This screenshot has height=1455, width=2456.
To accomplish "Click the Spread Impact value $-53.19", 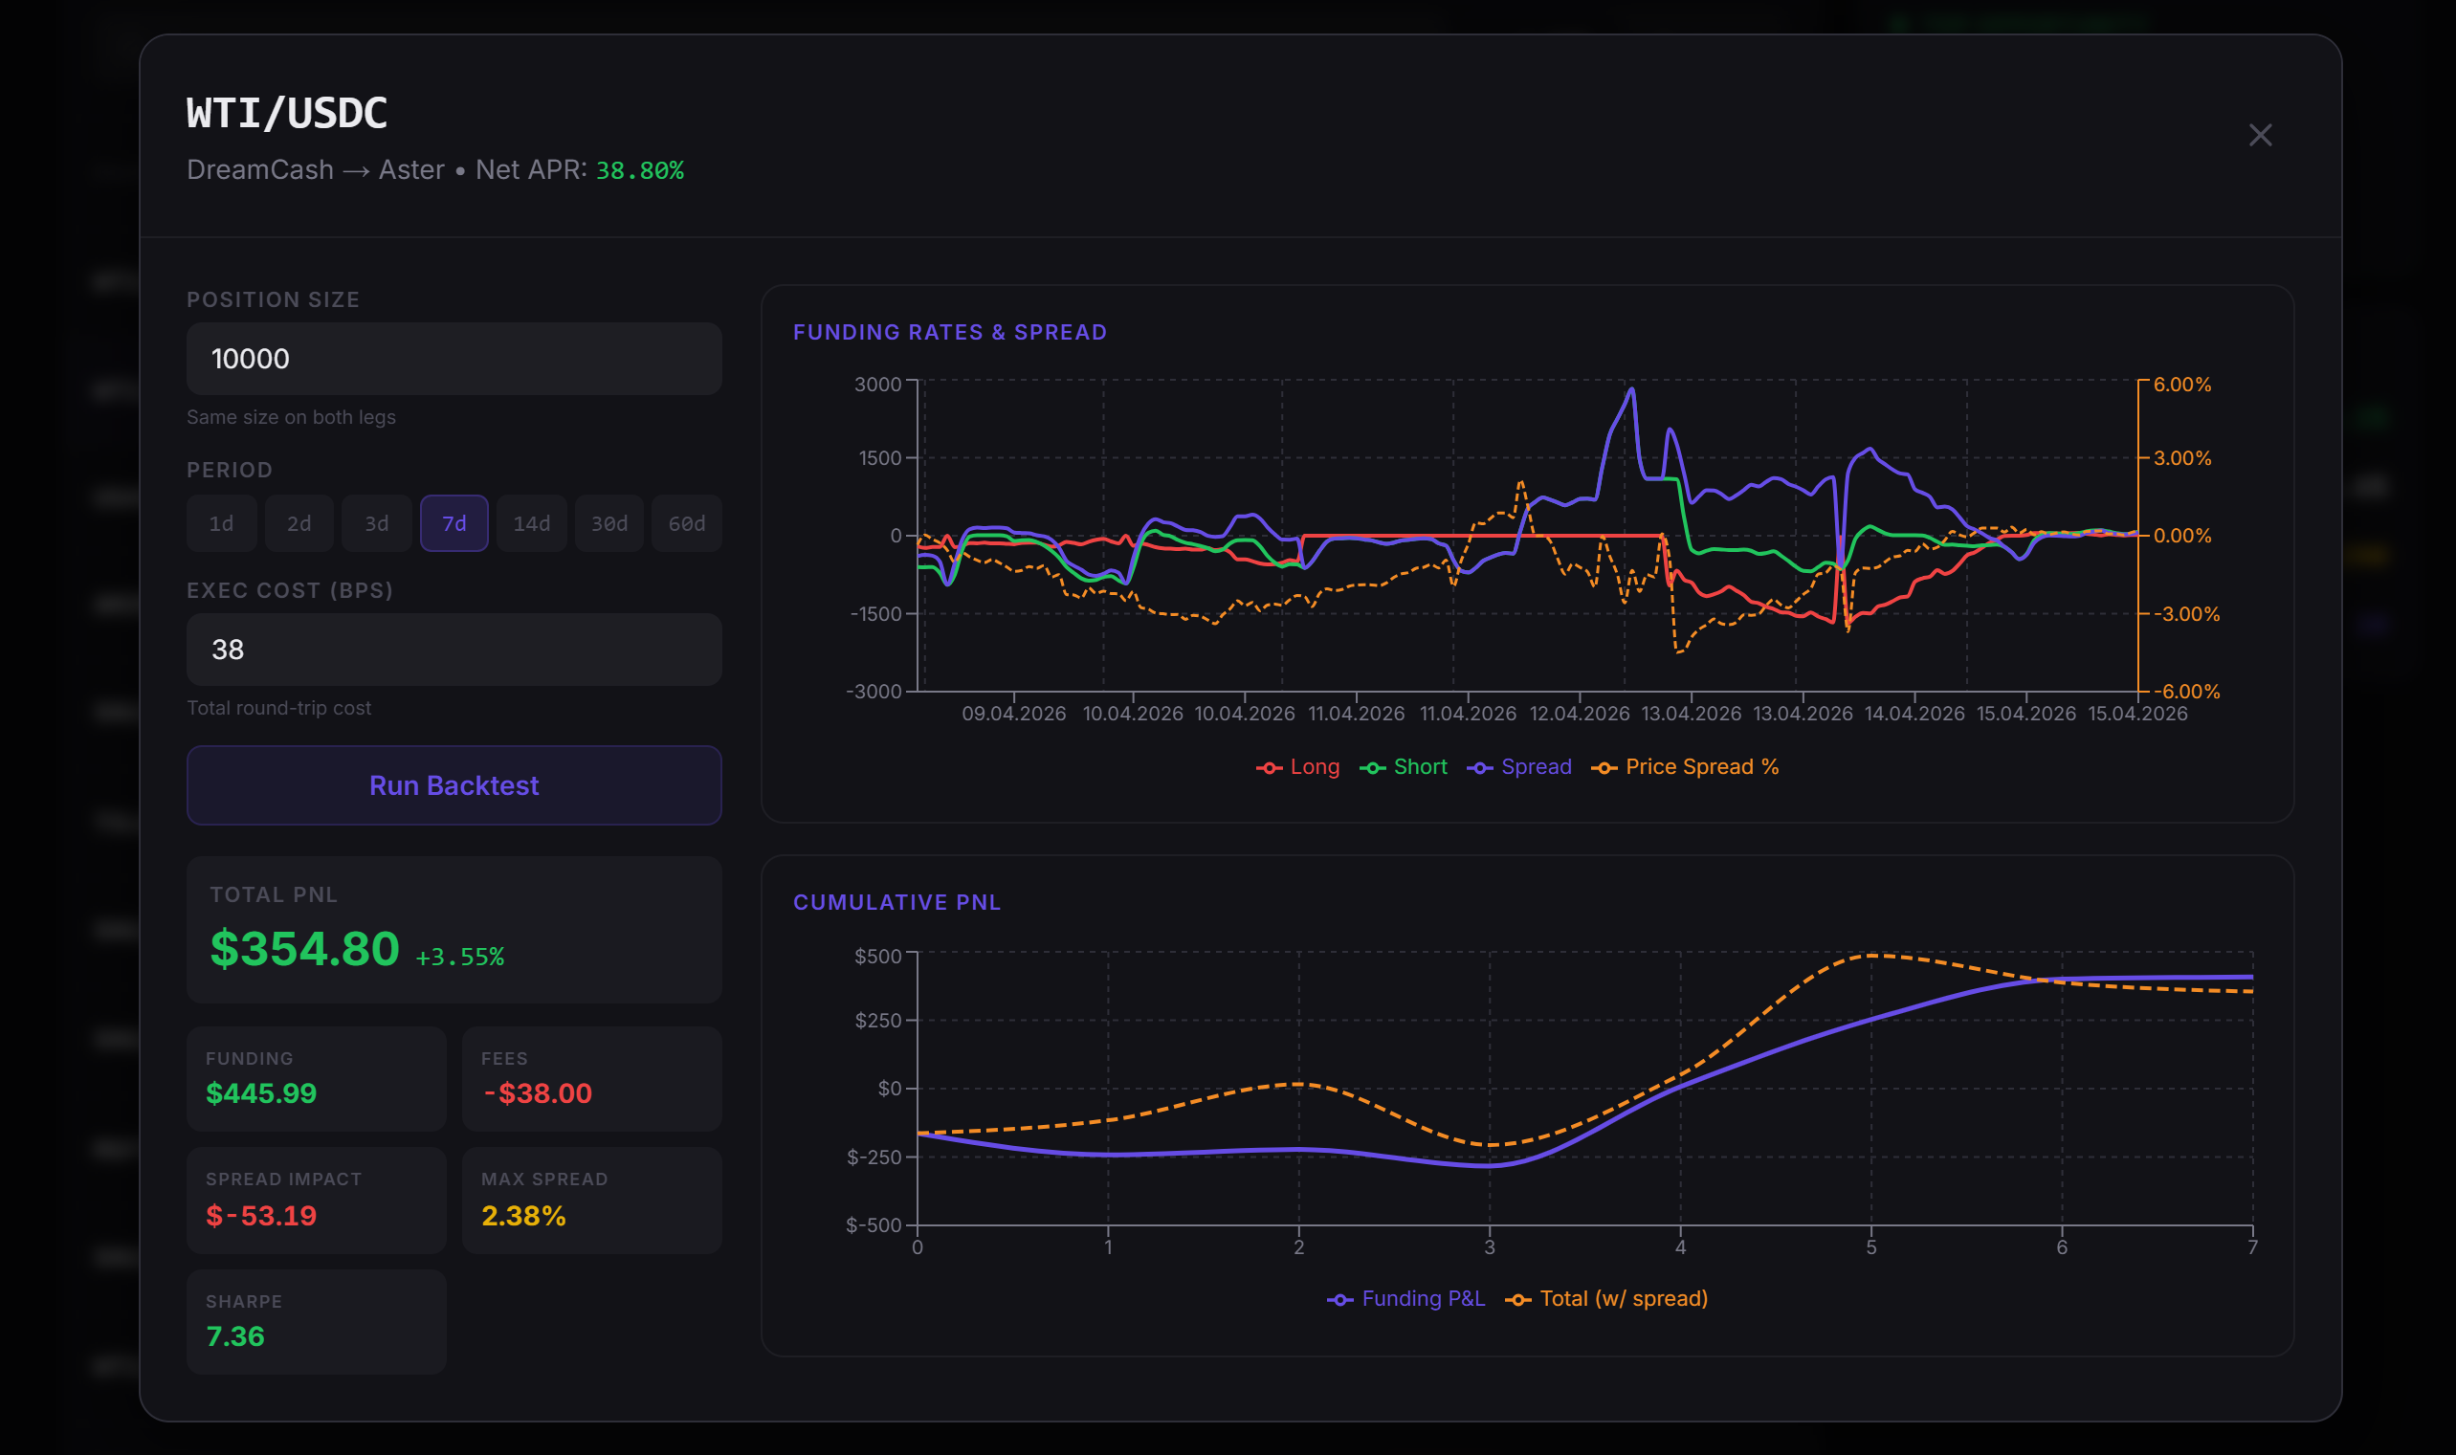I will pos(261,1216).
